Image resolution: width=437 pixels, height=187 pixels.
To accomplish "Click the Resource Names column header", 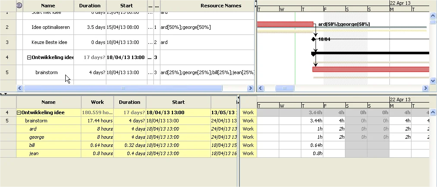I will point(221,6).
